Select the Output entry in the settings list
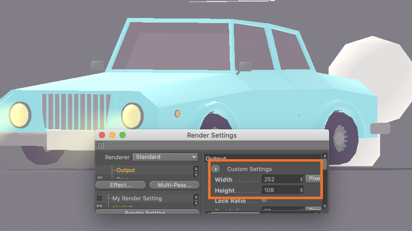Viewport: 412px width, 231px height. coord(126,170)
